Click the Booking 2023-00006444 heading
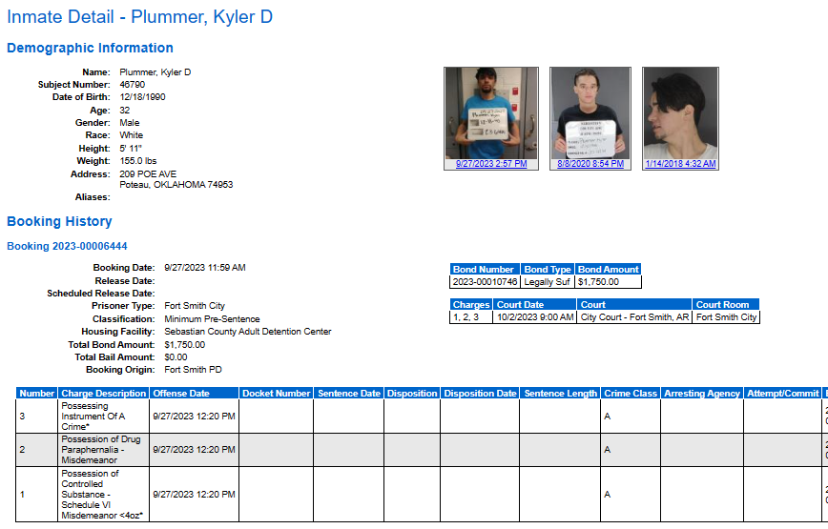 pos(67,246)
